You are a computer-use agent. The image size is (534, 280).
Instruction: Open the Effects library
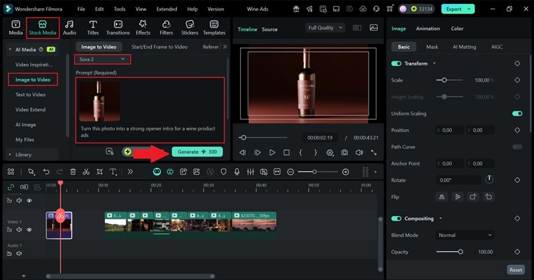coord(143,27)
